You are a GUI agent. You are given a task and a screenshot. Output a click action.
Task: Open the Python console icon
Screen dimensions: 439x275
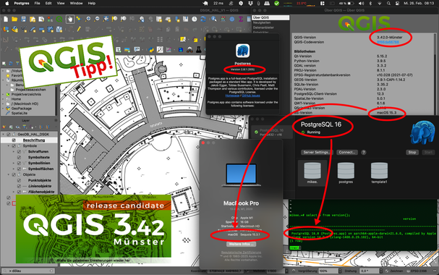coord(151,50)
